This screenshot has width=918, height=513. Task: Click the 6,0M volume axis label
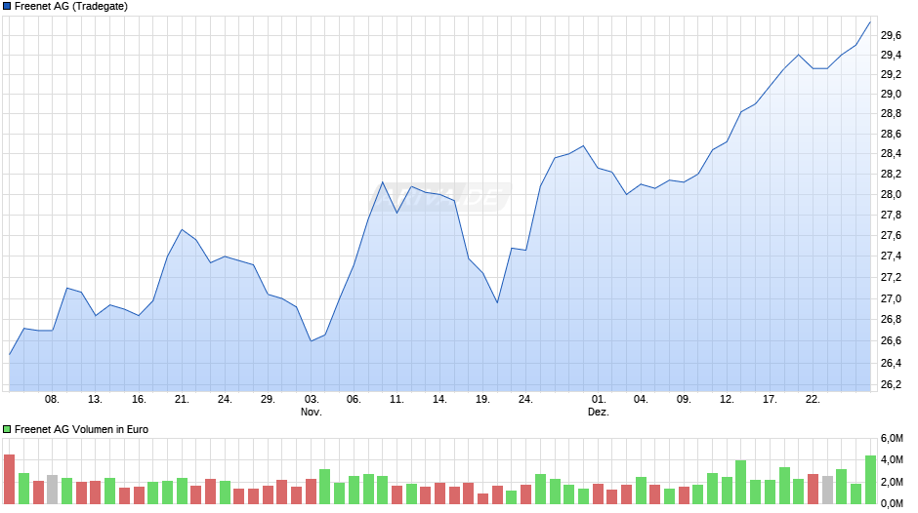(892, 438)
